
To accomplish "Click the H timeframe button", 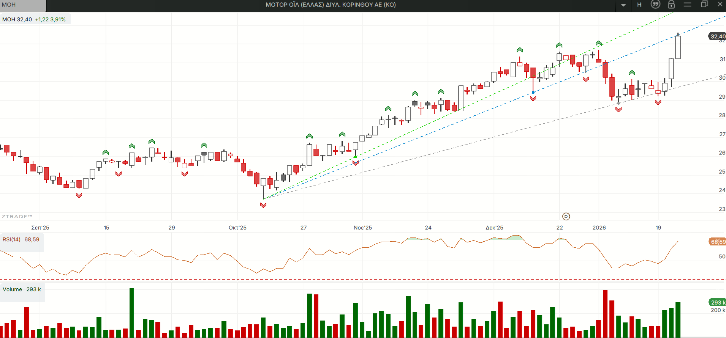I will coord(639,5).
